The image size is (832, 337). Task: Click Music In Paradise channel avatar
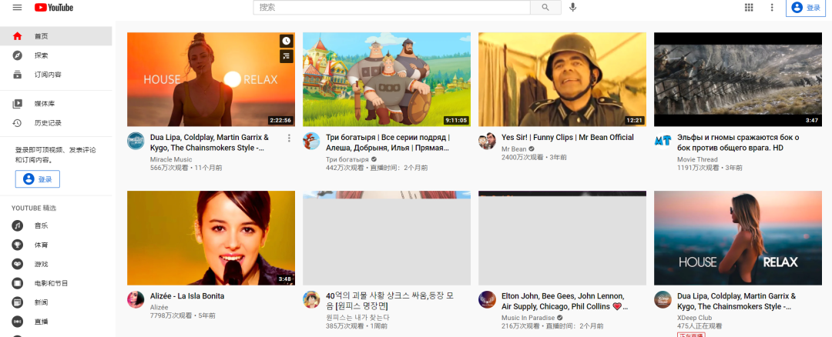(487, 299)
